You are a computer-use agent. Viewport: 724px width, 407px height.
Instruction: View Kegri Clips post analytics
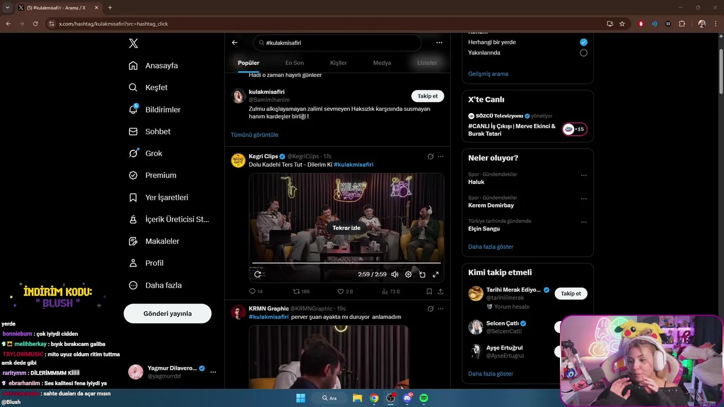(x=391, y=292)
